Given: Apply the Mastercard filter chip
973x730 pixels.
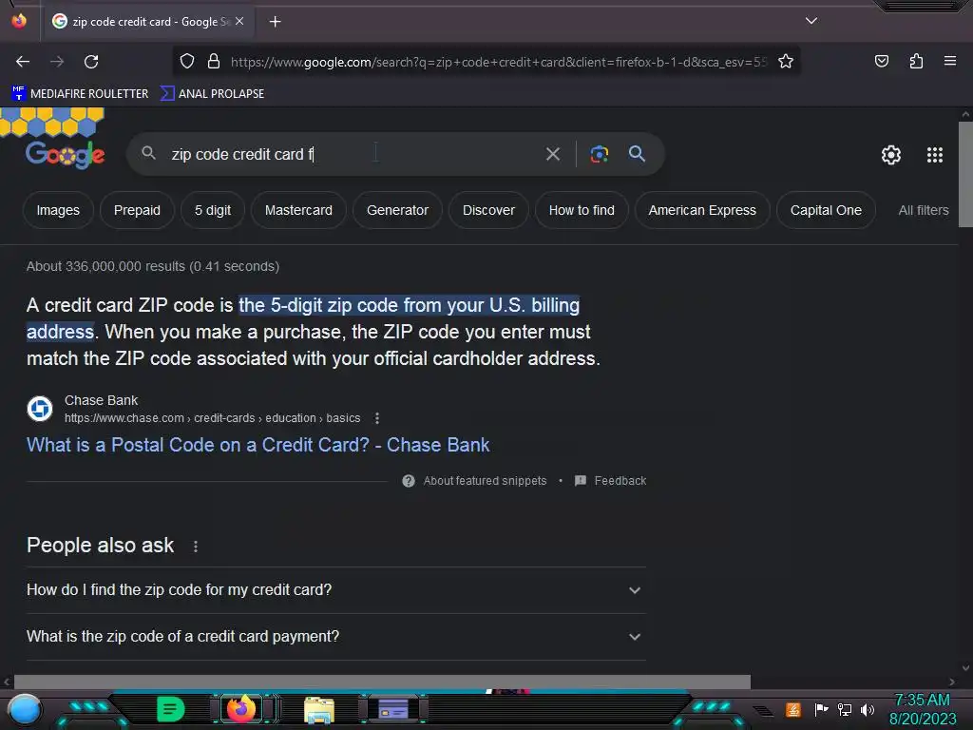Looking at the screenshot, I should (x=298, y=210).
